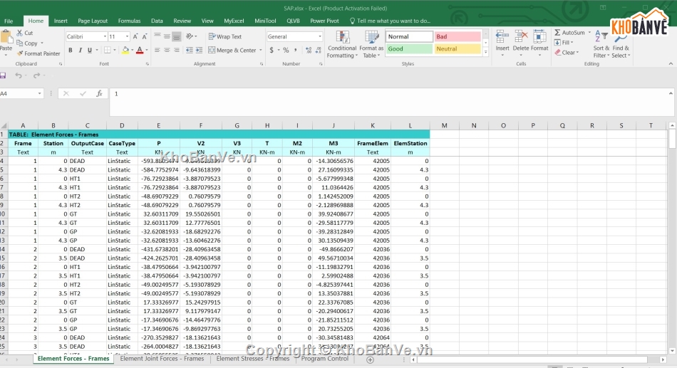Screen dimensions: 677x368
Task: Open the File menu
Action: click(9, 21)
